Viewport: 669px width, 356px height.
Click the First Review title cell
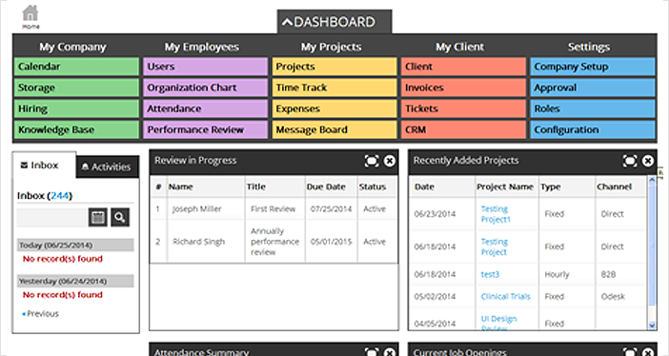point(274,208)
